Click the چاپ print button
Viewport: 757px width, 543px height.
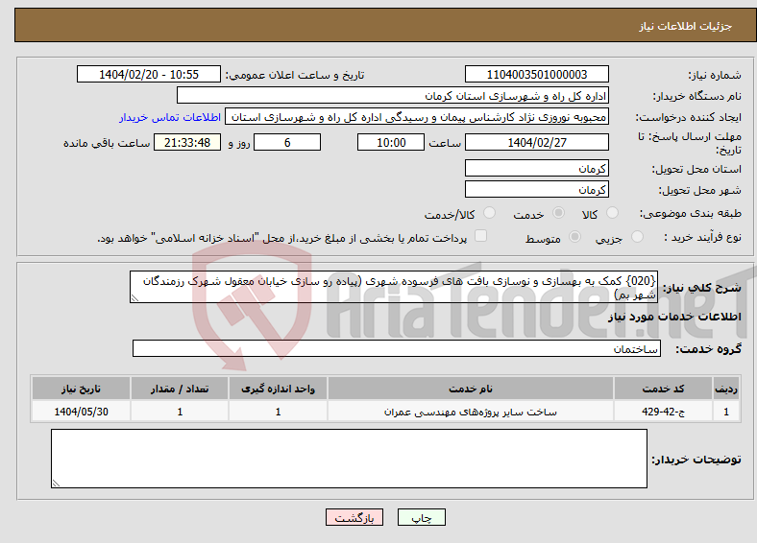(422, 517)
